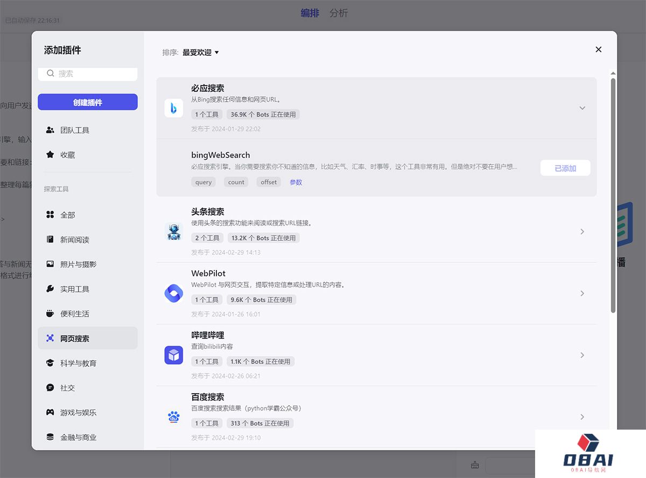The height and width of the screenshot is (478, 646).
Task: Switch to the 分析 tab
Action: point(339,13)
